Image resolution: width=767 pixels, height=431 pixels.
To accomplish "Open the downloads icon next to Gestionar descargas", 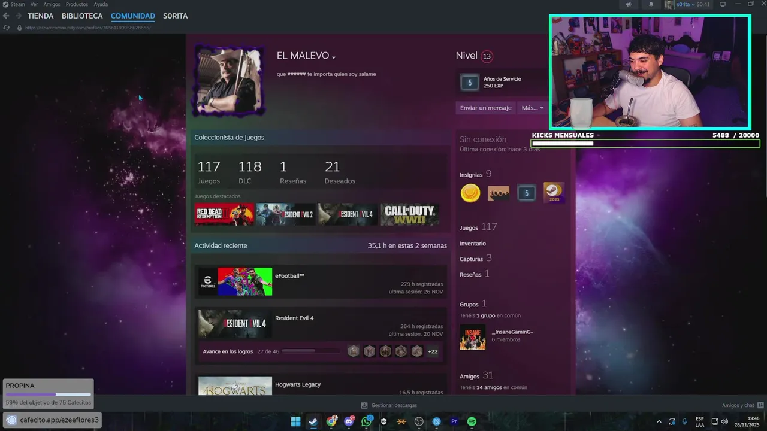I will (364, 405).
